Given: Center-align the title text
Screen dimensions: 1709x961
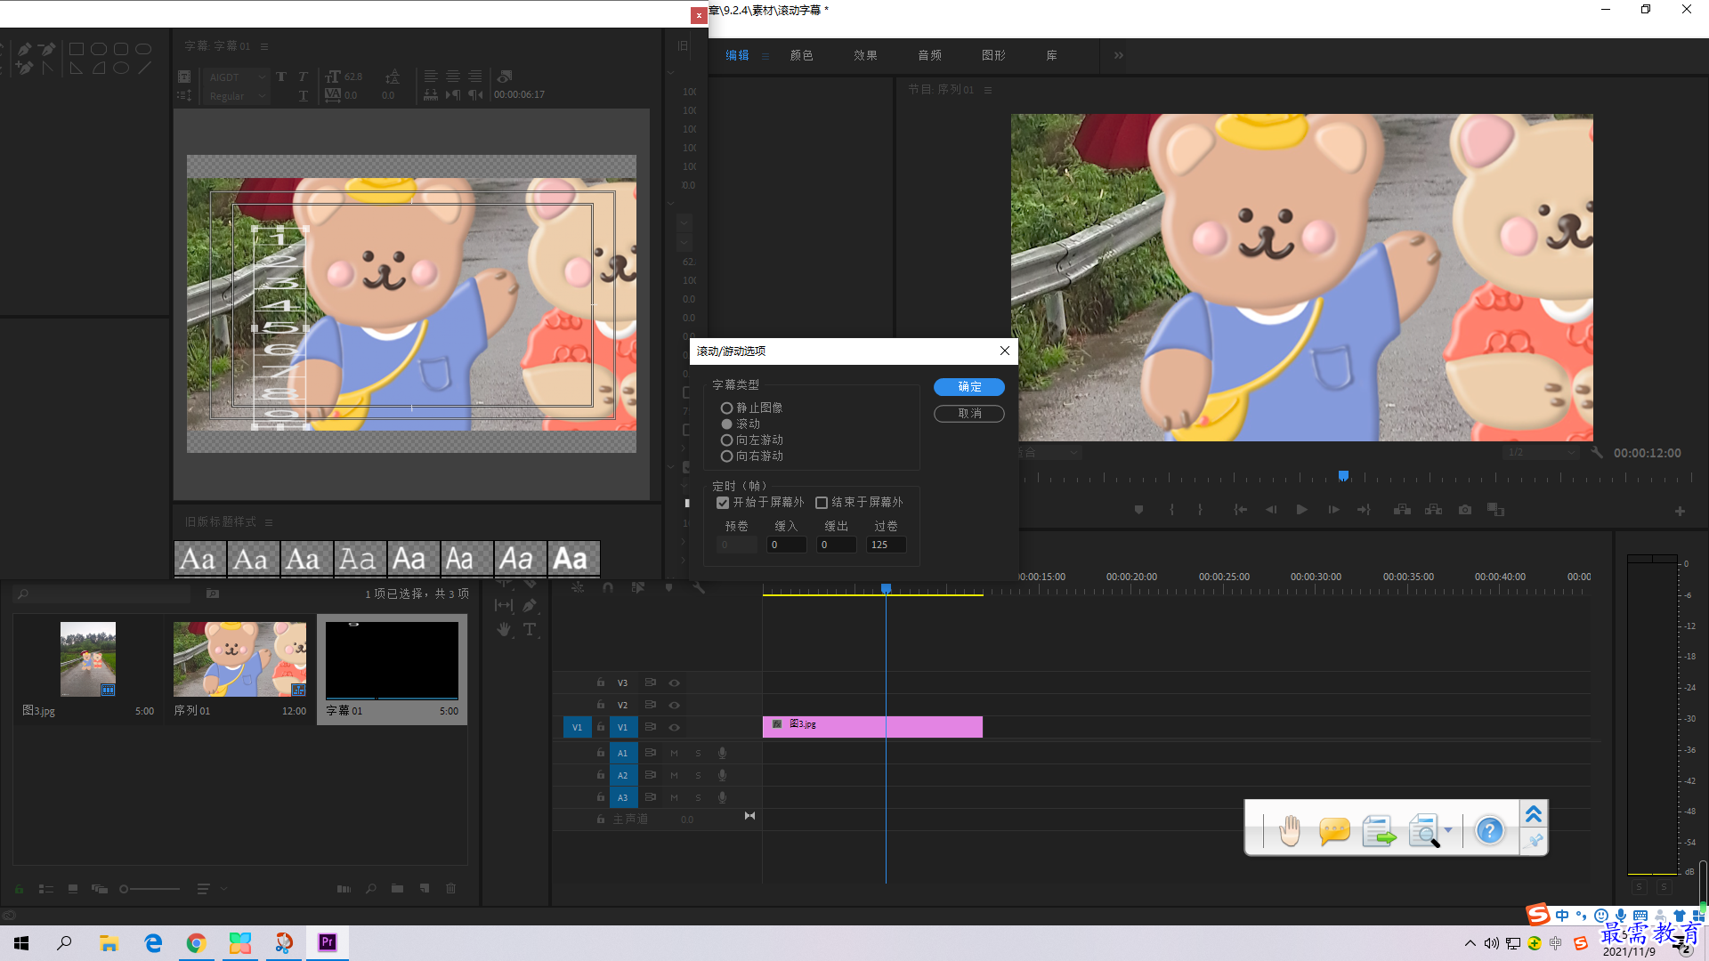Looking at the screenshot, I should click(x=453, y=77).
